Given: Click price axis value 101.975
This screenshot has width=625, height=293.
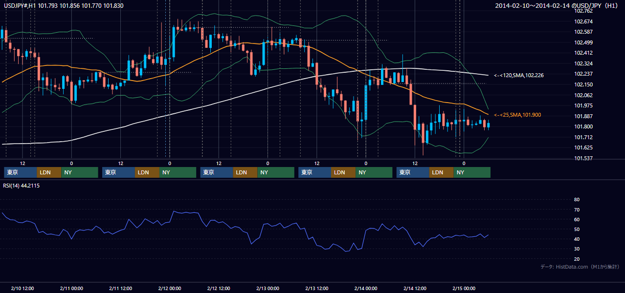Looking at the screenshot, I should (x=582, y=105).
